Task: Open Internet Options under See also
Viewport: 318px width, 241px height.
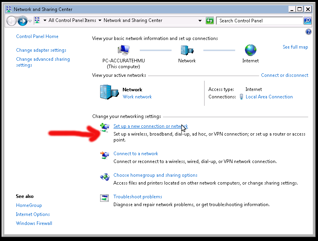Action: pos(33,214)
